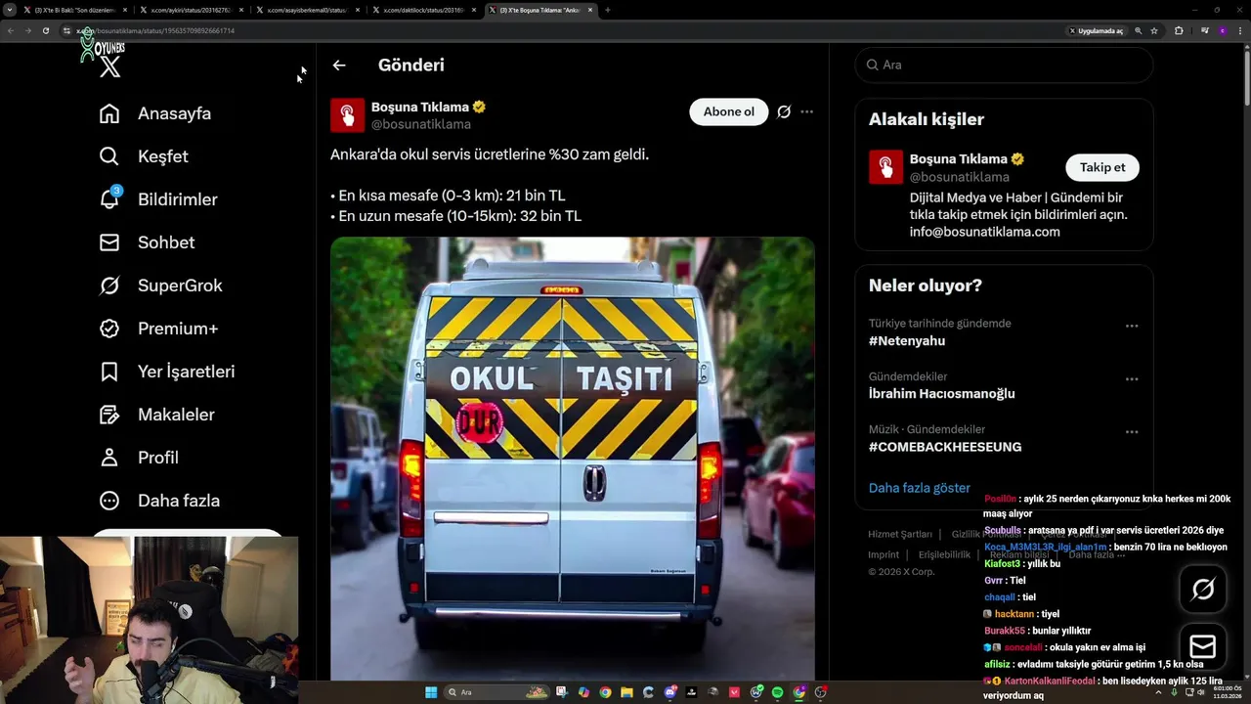Go back with the Gönderi back arrow
The height and width of the screenshot is (704, 1251).
(339, 66)
